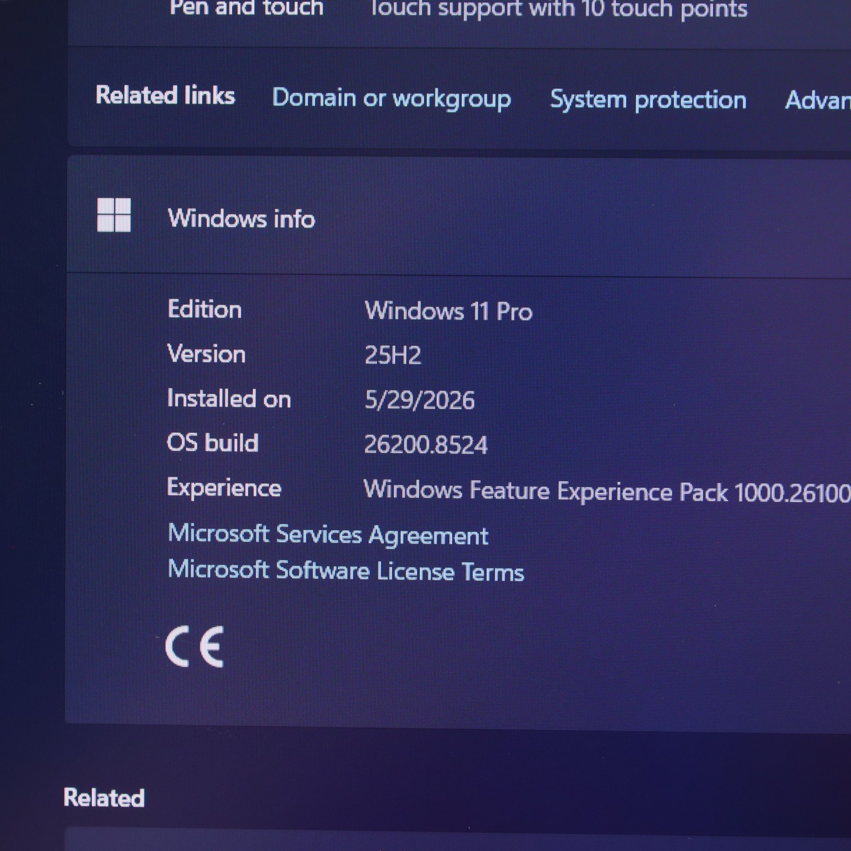The height and width of the screenshot is (851, 851).
Task: Click the CE conformity mark
Action: 195,647
